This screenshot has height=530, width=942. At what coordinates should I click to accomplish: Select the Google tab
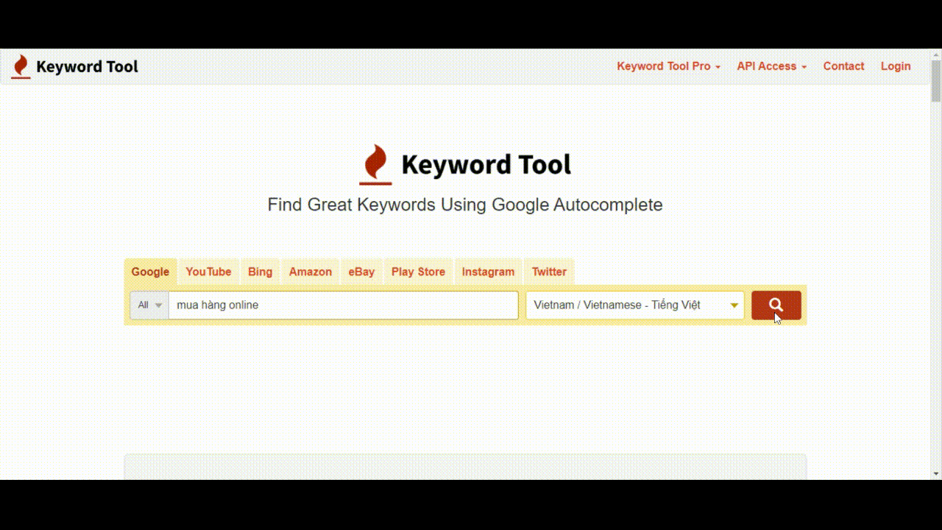(150, 272)
